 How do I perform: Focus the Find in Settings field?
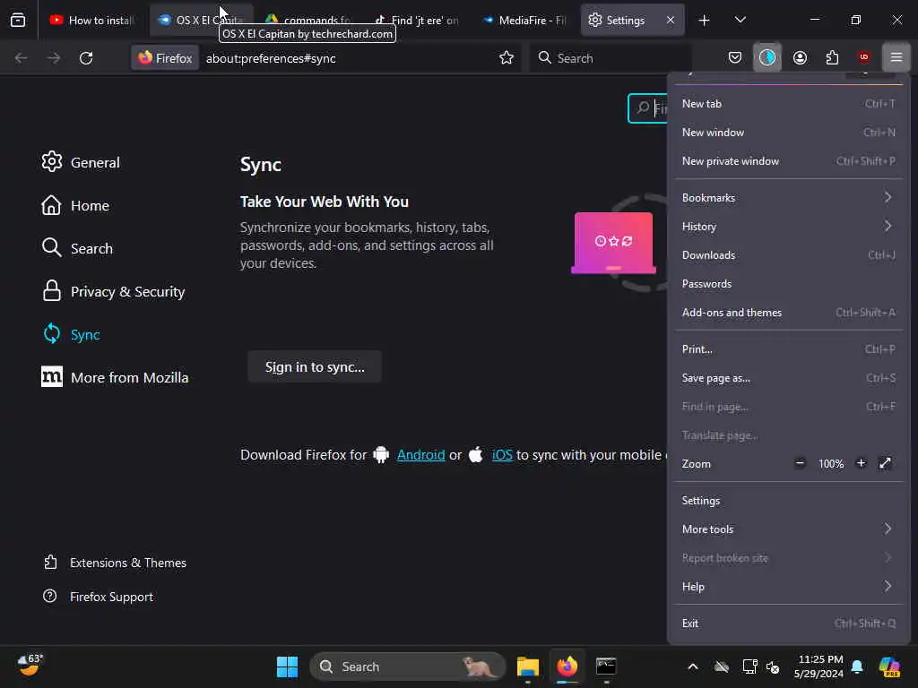click(647, 108)
